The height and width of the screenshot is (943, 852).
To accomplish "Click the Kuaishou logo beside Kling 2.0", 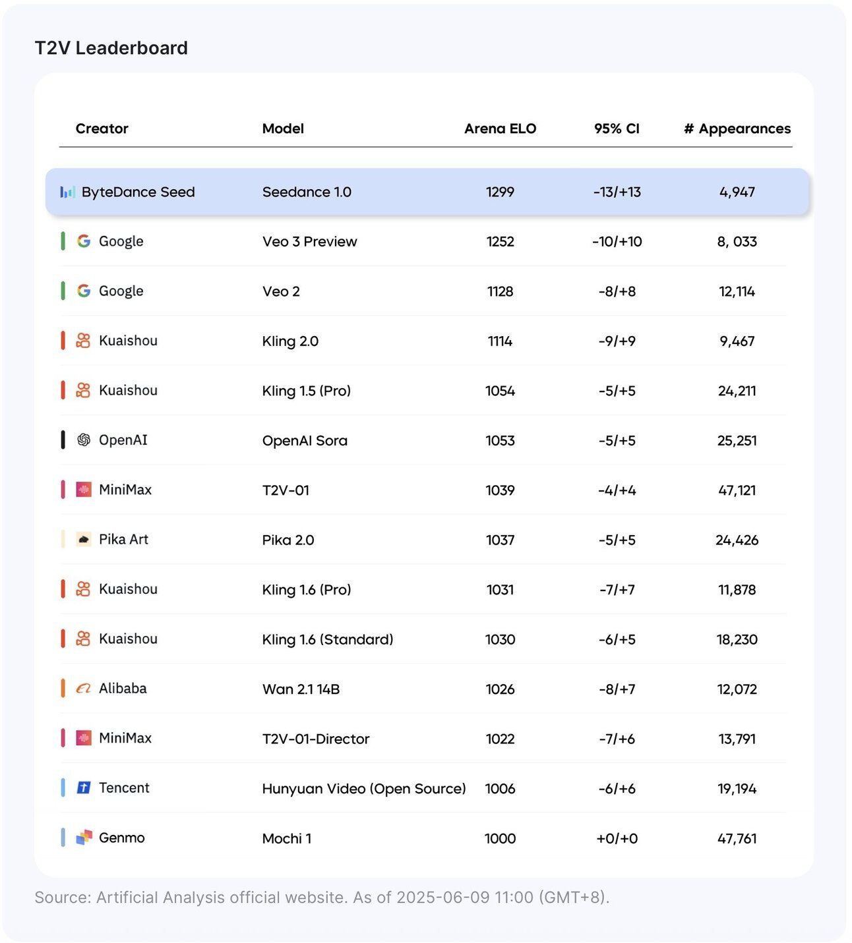I will click(x=83, y=341).
